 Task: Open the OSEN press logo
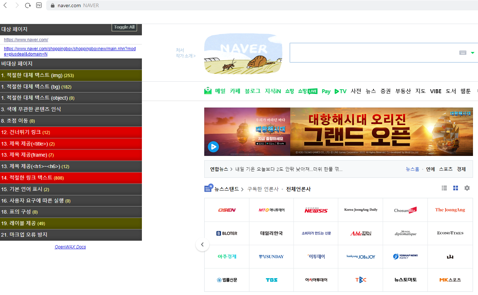tap(227, 210)
